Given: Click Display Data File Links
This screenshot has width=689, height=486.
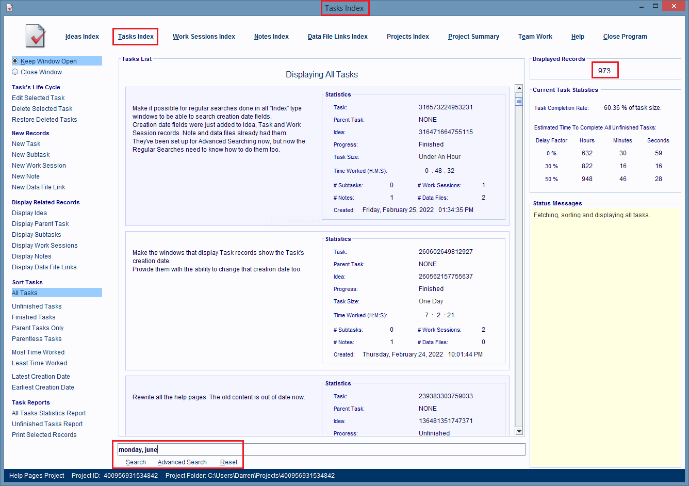Looking at the screenshot, I should coord(44,267).
